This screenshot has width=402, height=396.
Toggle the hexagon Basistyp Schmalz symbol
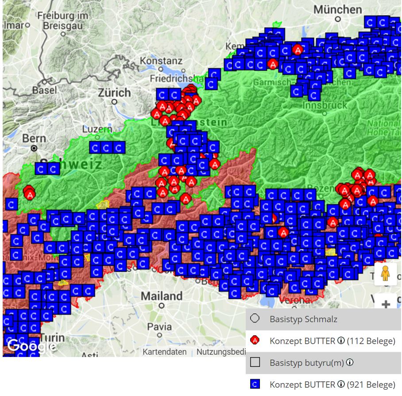click(255, 319)
